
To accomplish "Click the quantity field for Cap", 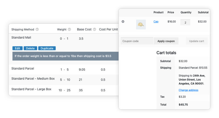I will 185,22.
